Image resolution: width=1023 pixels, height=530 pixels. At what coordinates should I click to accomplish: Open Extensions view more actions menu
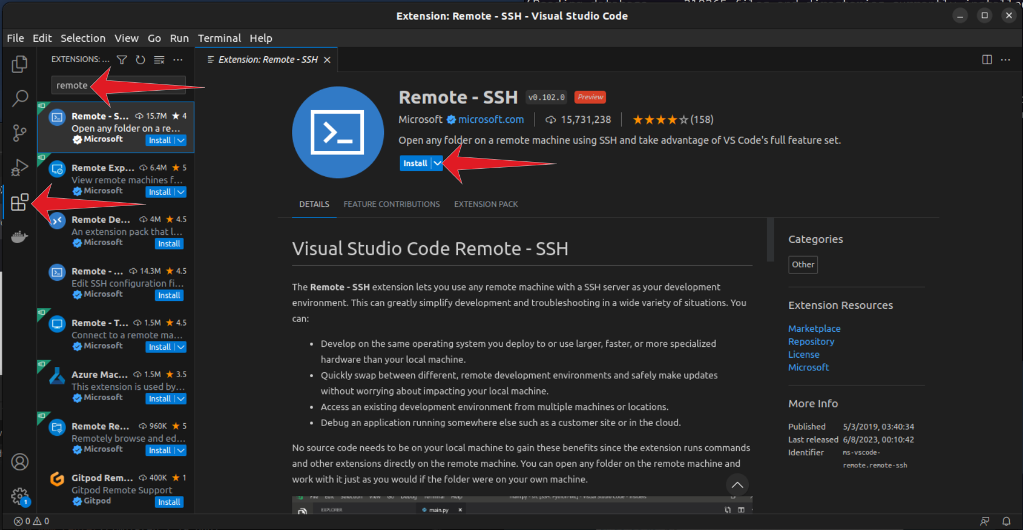click(178, 60)
